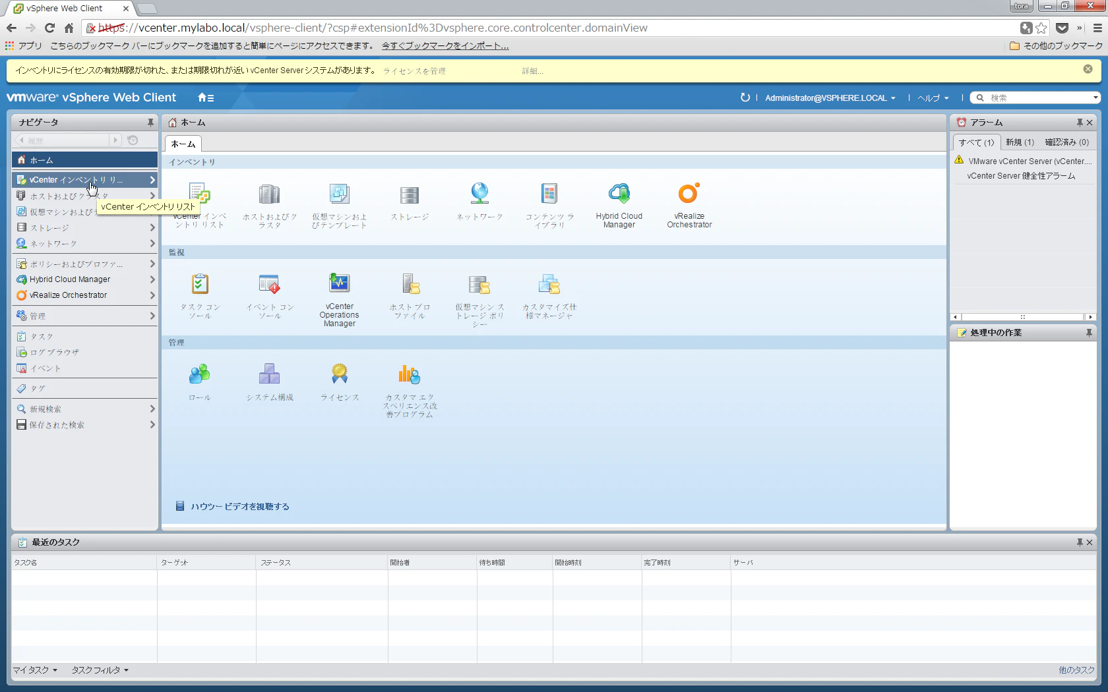Bookmark this page with star icon
Image resolution: width=1108 pixels, height=692 pixels.
(1041, 28)
